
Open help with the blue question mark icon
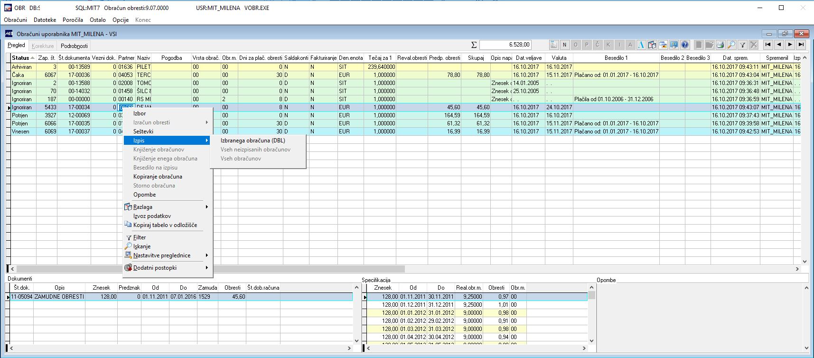[x=685, y=45]
